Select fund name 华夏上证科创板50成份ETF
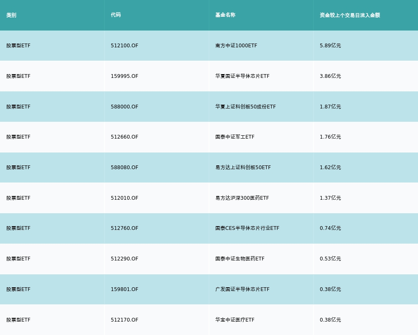The width and height of the screenshot is (418, 335). (x=245, y=107)
